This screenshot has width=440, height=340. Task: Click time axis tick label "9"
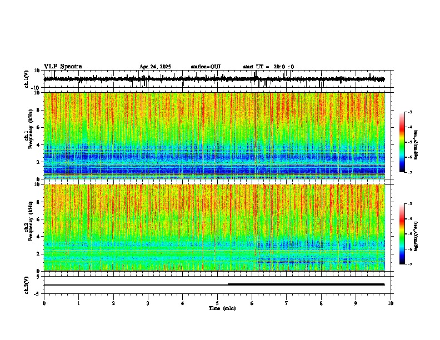(356, 303)
